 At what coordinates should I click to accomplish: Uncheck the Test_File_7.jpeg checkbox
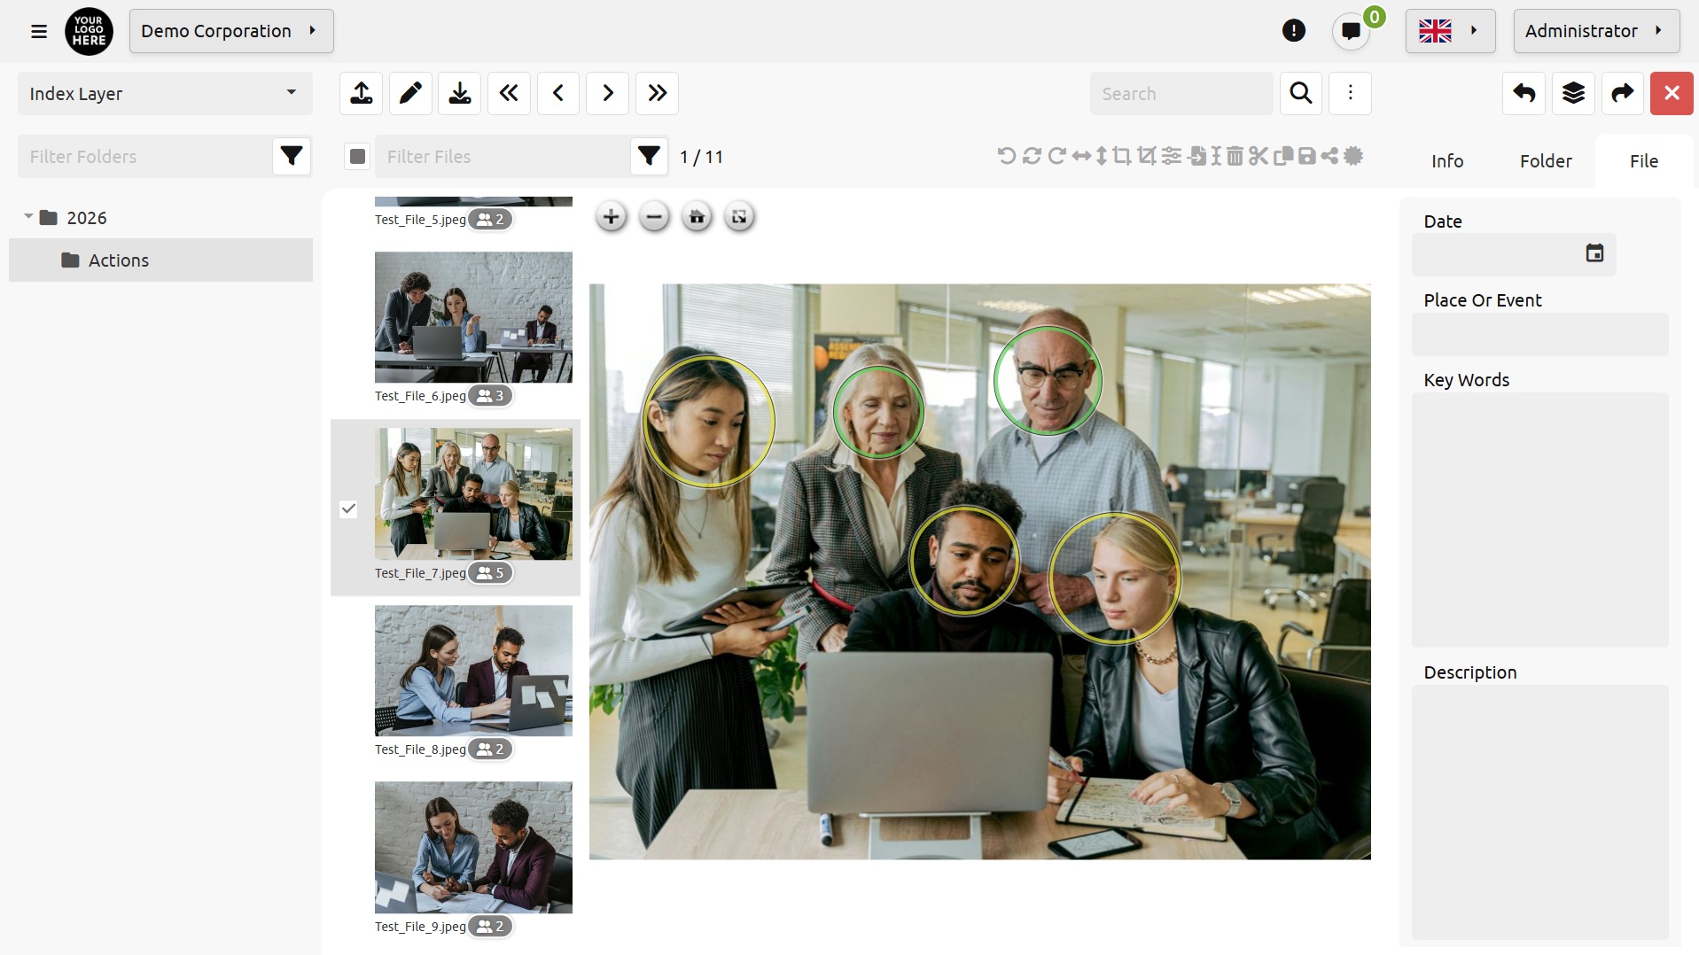[348, 509]
